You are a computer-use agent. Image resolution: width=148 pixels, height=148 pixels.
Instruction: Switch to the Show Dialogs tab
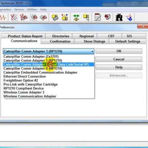[x=92, y=41]
